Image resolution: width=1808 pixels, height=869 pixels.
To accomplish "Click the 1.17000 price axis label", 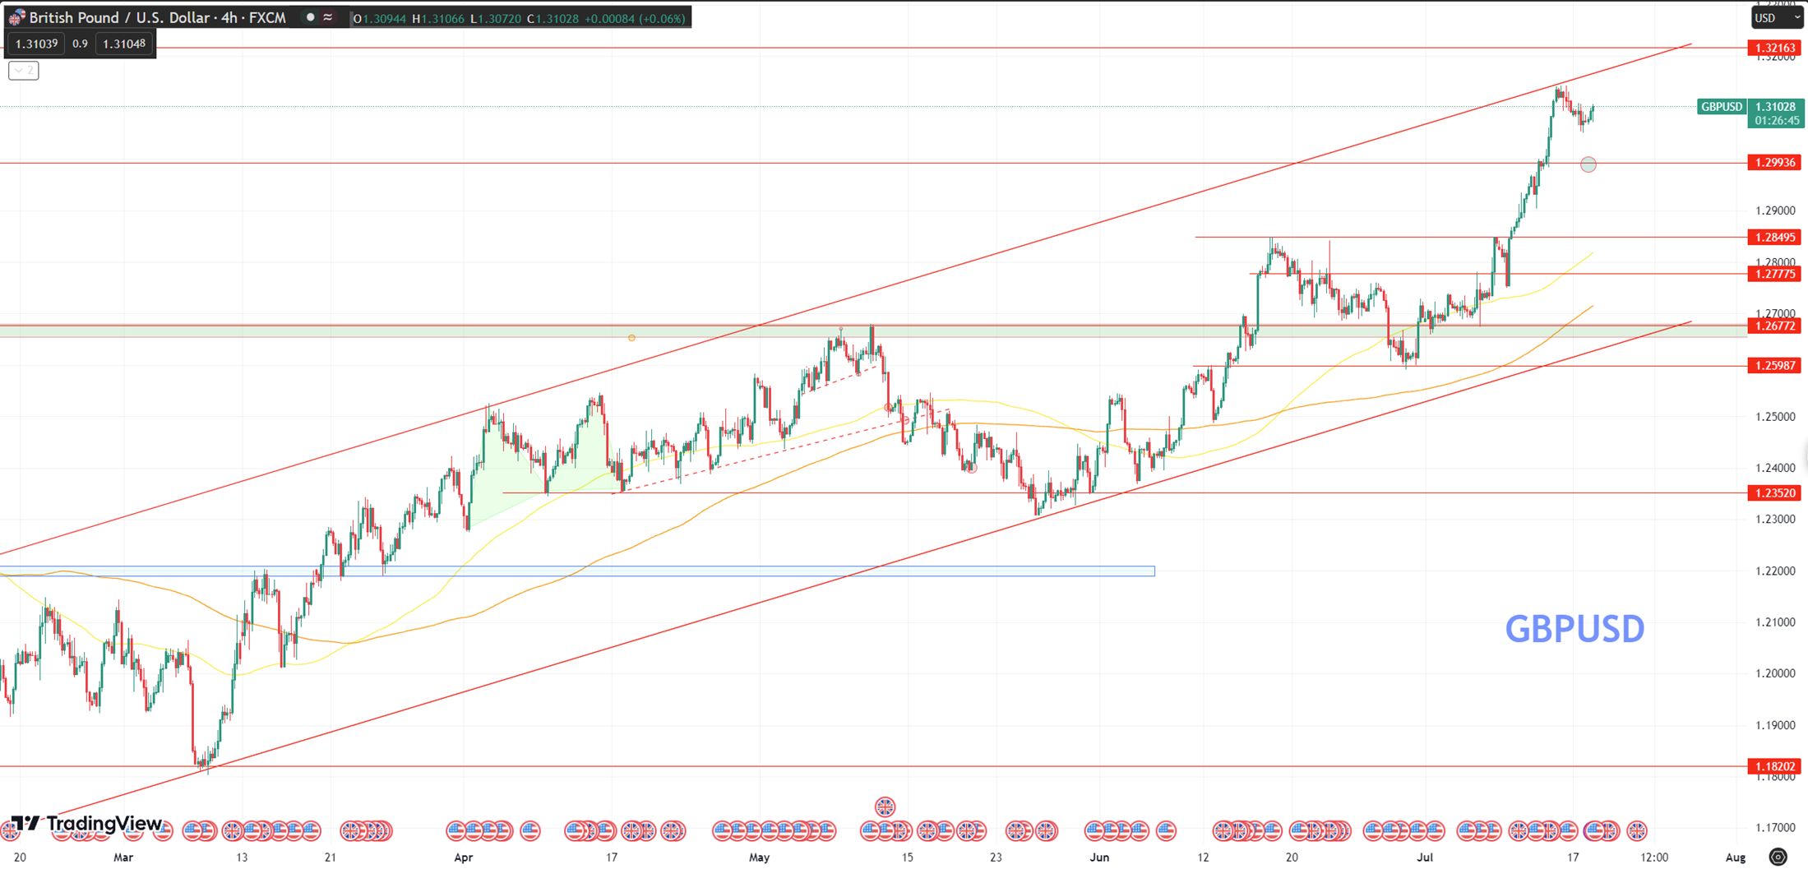I will pyautogui.click(x=1775, y=828).
